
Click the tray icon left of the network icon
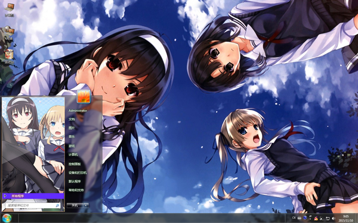322,218
